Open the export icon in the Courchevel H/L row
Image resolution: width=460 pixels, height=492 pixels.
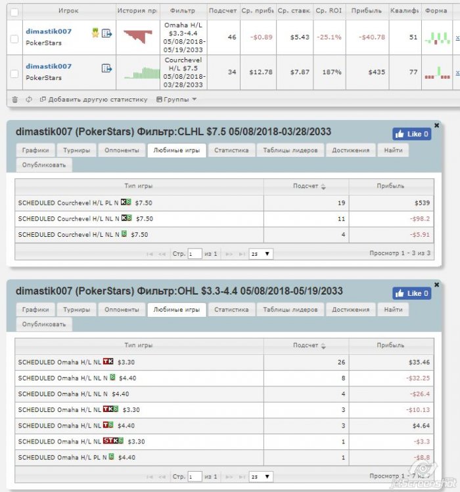tap(106, 68)
